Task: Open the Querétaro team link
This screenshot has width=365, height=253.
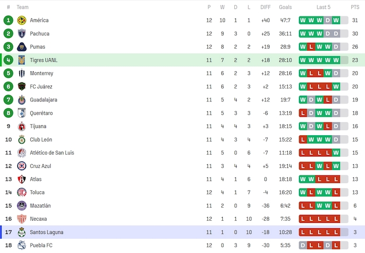Action: click(41, 113)
